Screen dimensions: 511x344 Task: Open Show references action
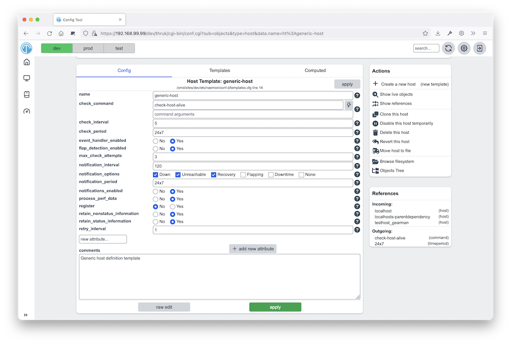396,103
